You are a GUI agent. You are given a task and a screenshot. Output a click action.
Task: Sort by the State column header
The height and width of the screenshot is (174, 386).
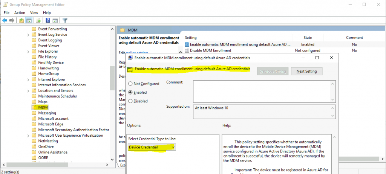pos(308,38)
